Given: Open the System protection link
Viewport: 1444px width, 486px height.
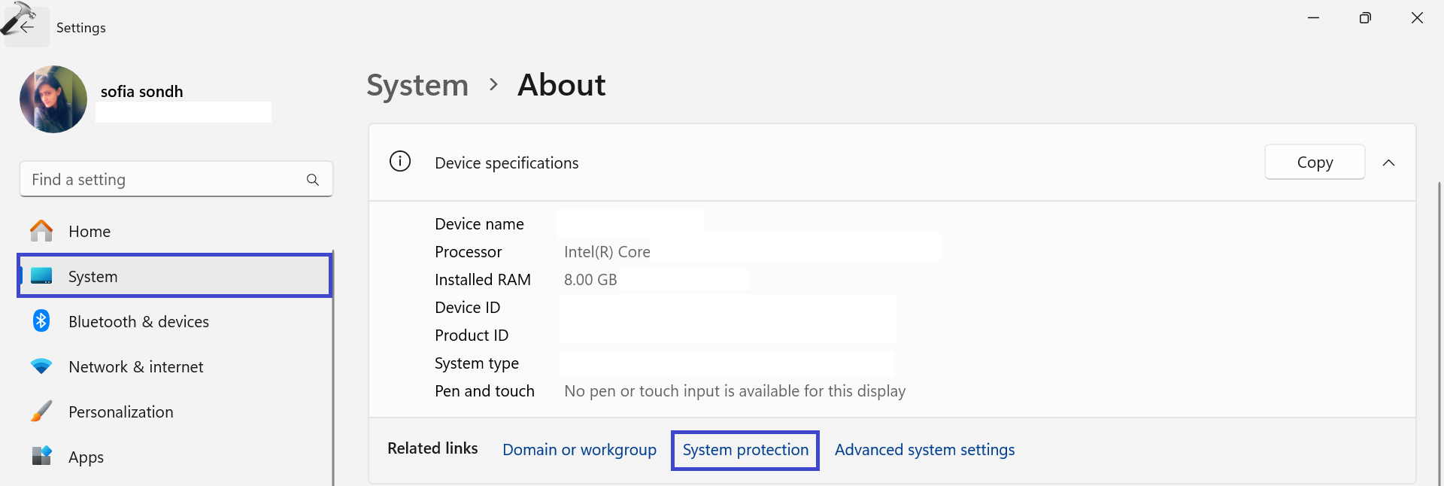Looking at the screenshot, I should click(x=745, y=450).
